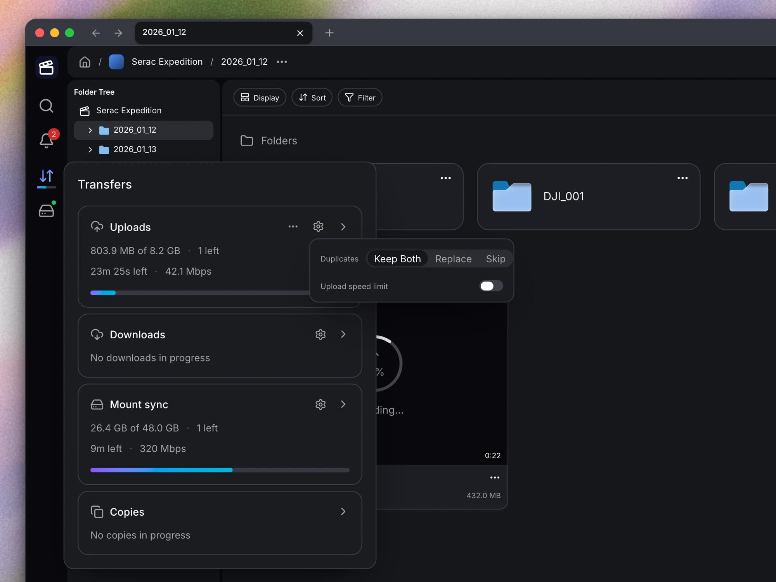The width and height of the screenshot is (776, 582).
Task: Open the DJI_001 folder card
Action: coord(589,196)
